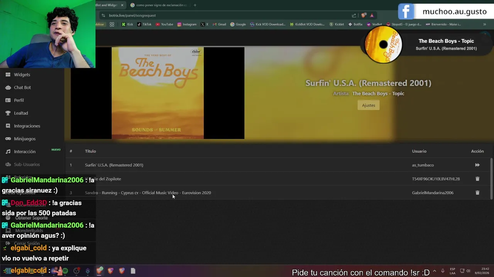Open the TikTok bookmark
The image size is (494, 277).
144,24
